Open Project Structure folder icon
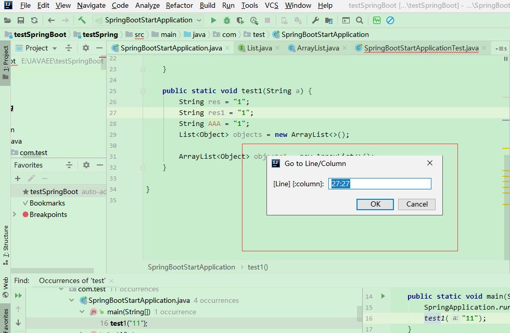Screen dimensions: 510x333 (329, 20)
